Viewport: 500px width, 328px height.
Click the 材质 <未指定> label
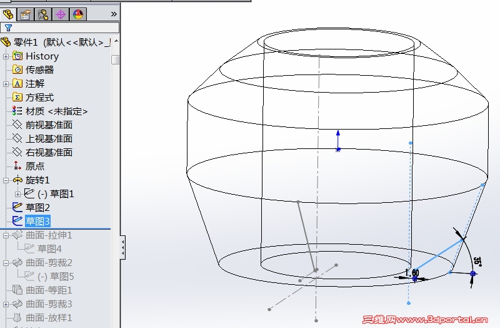[56, 111]
